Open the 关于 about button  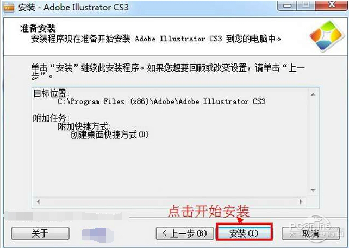(40, 233)
